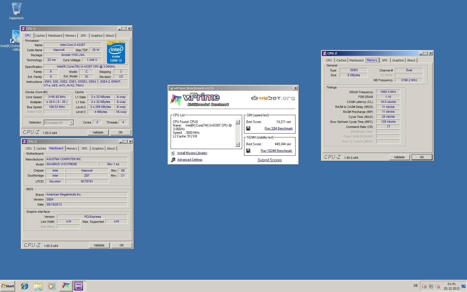Image resolution: width=467 pixels, height=292 pixels.
Task: Select Caches tab in the Memory CPU-Z window
Action: 341,60
